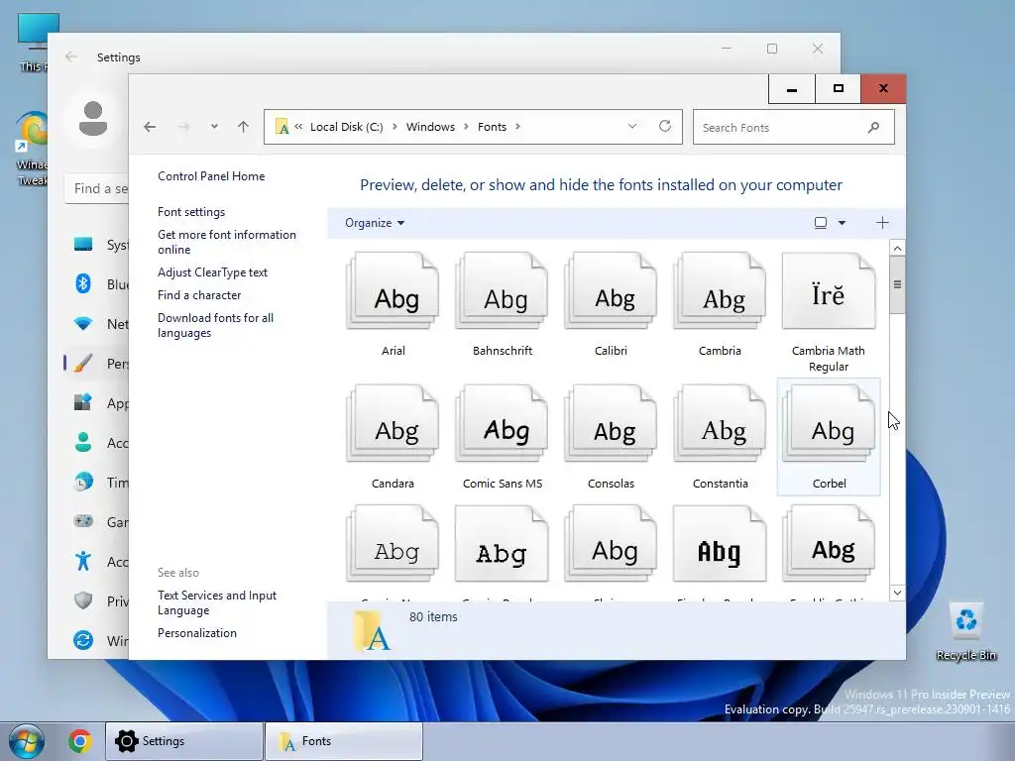Select the Corbel font icon
Image resolution: width=1015 pixels, height=761 pixels.
tap(829, 424)
